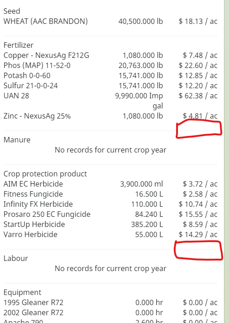229x323 pixels.
Task: Open the UAN 28 fertilizer record
Action: (x=110, y=101)
